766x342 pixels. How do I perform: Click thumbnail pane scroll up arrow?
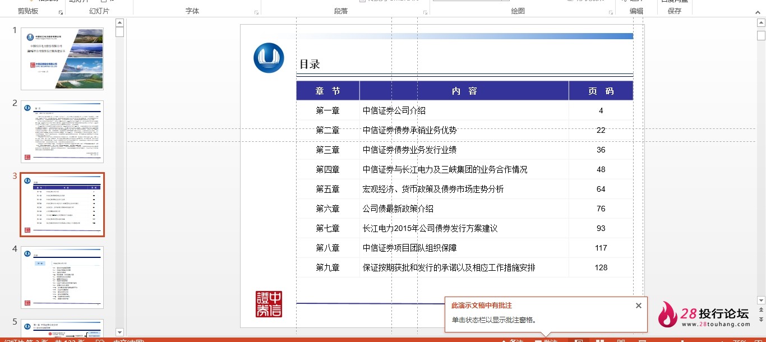coord(119,22)
